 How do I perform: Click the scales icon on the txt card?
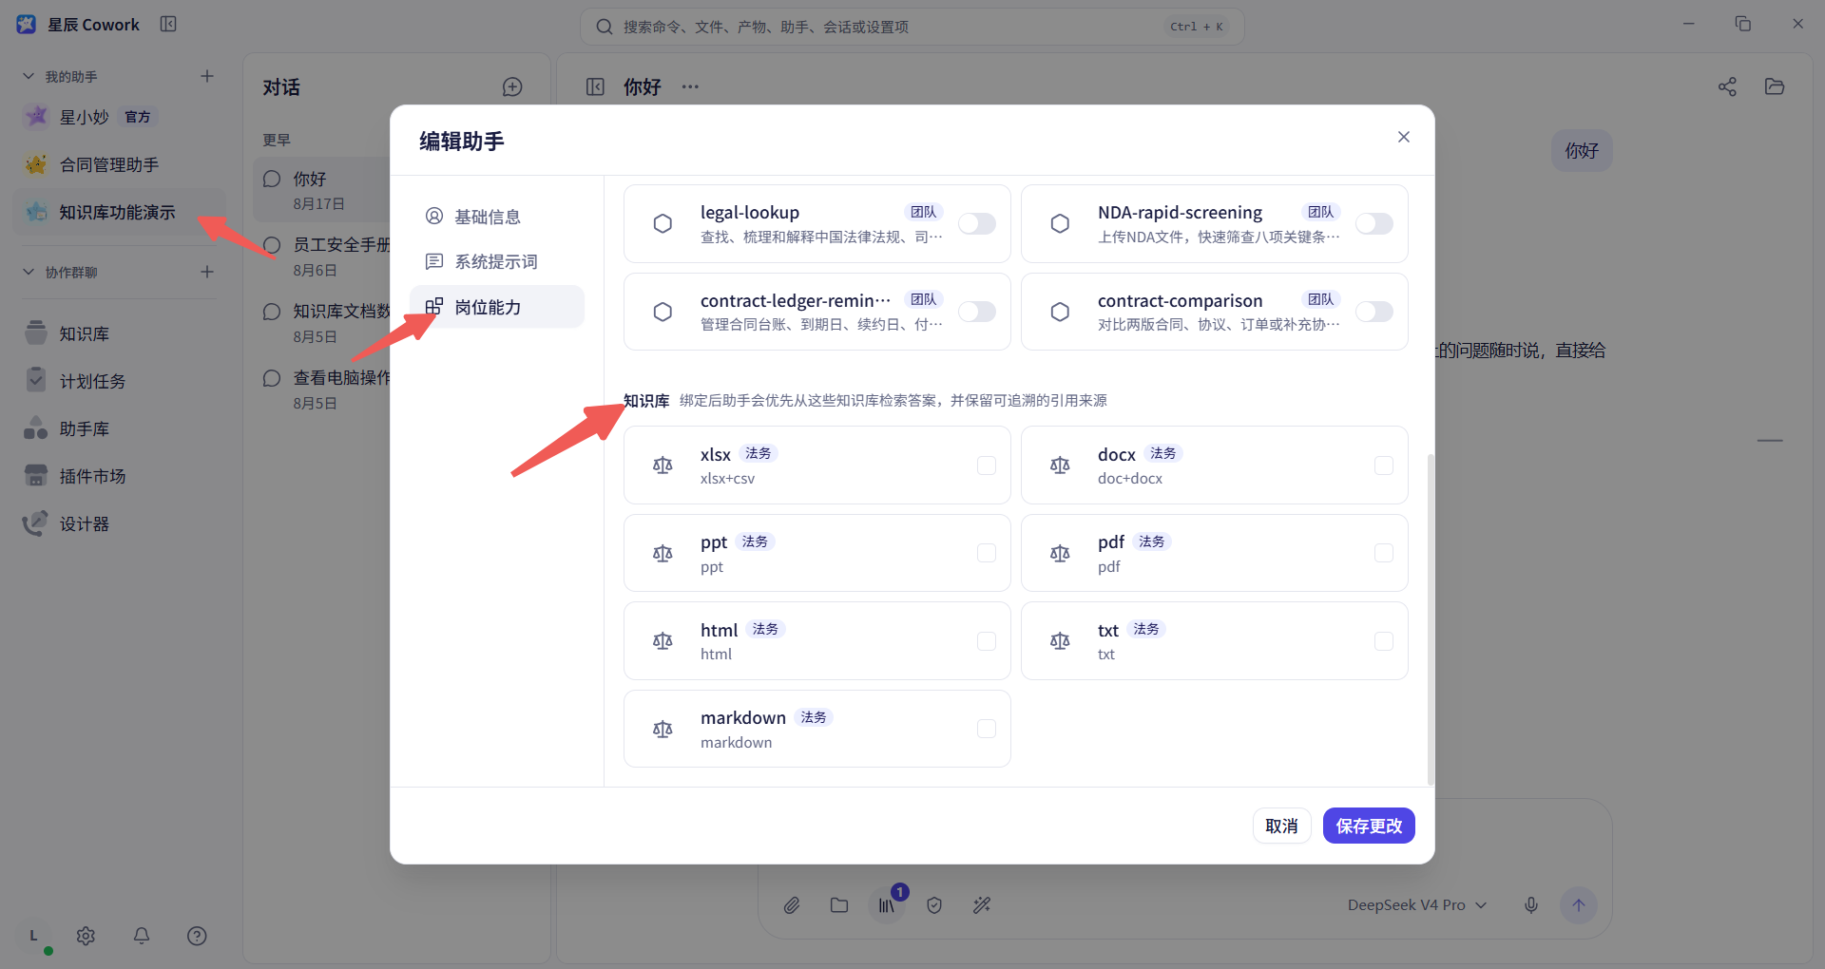point(1060,641)
